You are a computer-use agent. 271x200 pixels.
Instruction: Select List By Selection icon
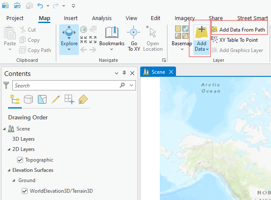pos(42,100)
